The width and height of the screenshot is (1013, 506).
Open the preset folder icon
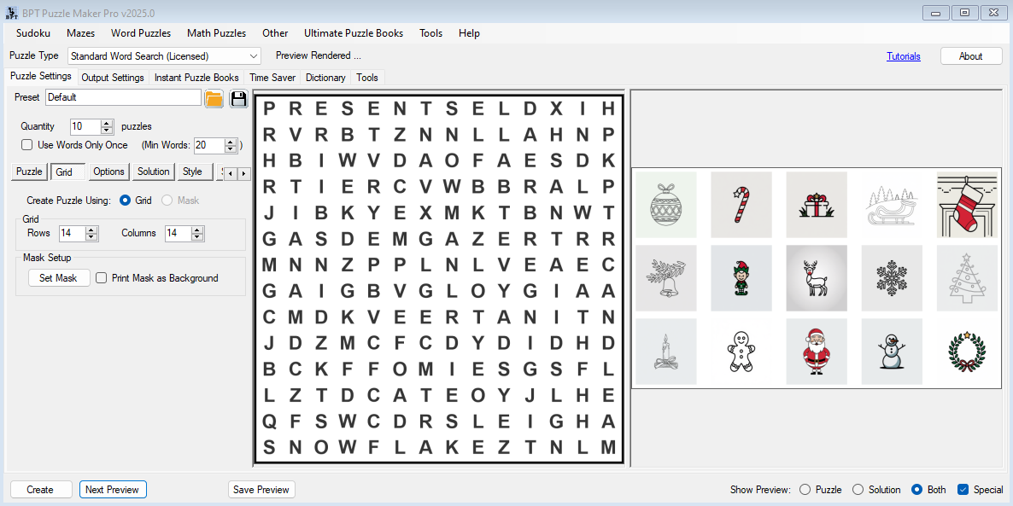click(x=214, y=97)
